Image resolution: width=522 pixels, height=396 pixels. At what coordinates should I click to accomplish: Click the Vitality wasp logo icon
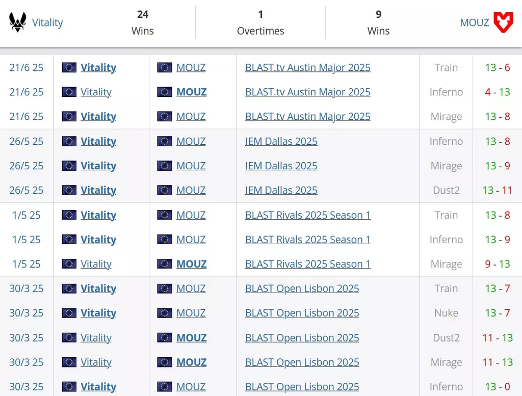(18, 22)
